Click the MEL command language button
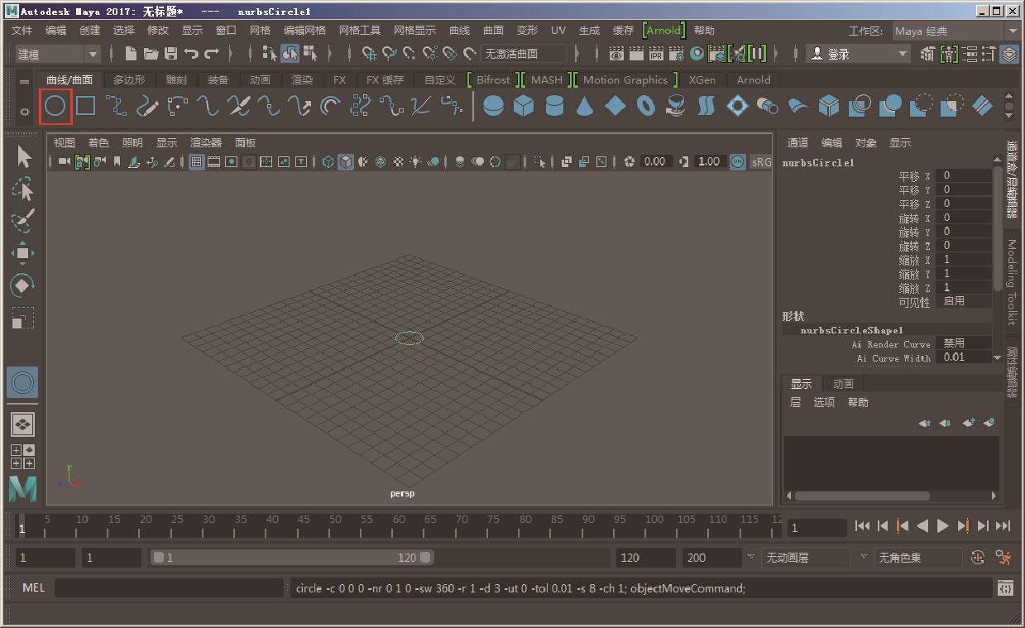The height and width of the screenshot is (628, 1025). (x=34, y=587)
